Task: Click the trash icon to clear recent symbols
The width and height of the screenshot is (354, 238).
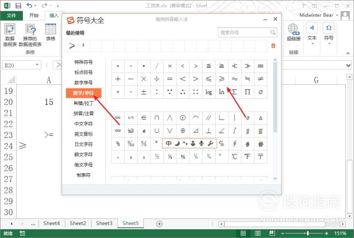Action: pyautogui.click(x=273, y=46)
